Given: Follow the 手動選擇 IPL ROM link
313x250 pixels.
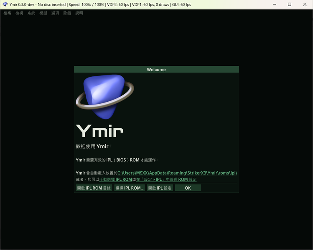Looking at the screenshot, I should pos(116,180).
